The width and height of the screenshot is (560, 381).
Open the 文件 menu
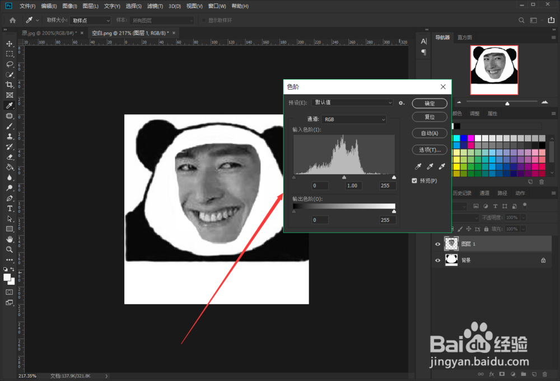pyautogui.click(x=27, y=6)
